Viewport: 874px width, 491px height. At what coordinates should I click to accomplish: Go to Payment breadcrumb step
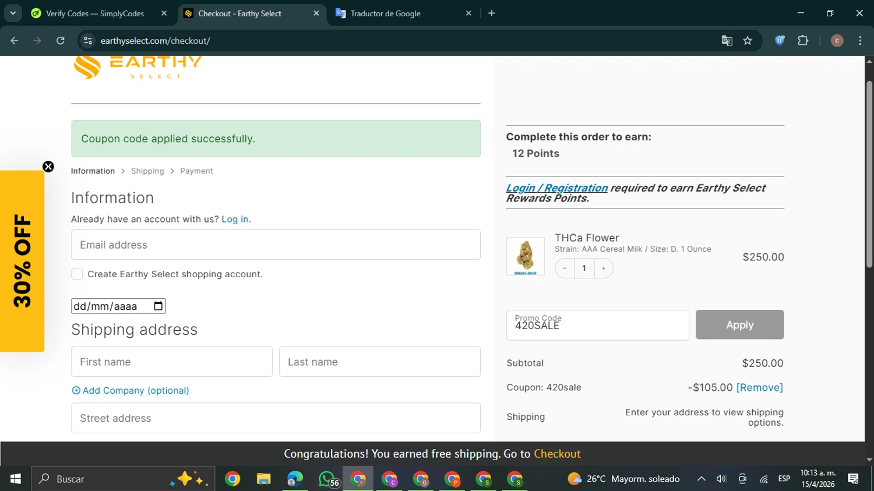coord(196,171)
